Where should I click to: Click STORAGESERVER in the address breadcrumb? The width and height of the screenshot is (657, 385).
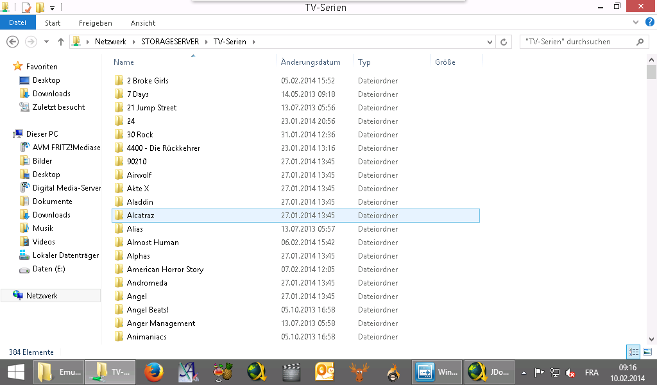point(170,42)
